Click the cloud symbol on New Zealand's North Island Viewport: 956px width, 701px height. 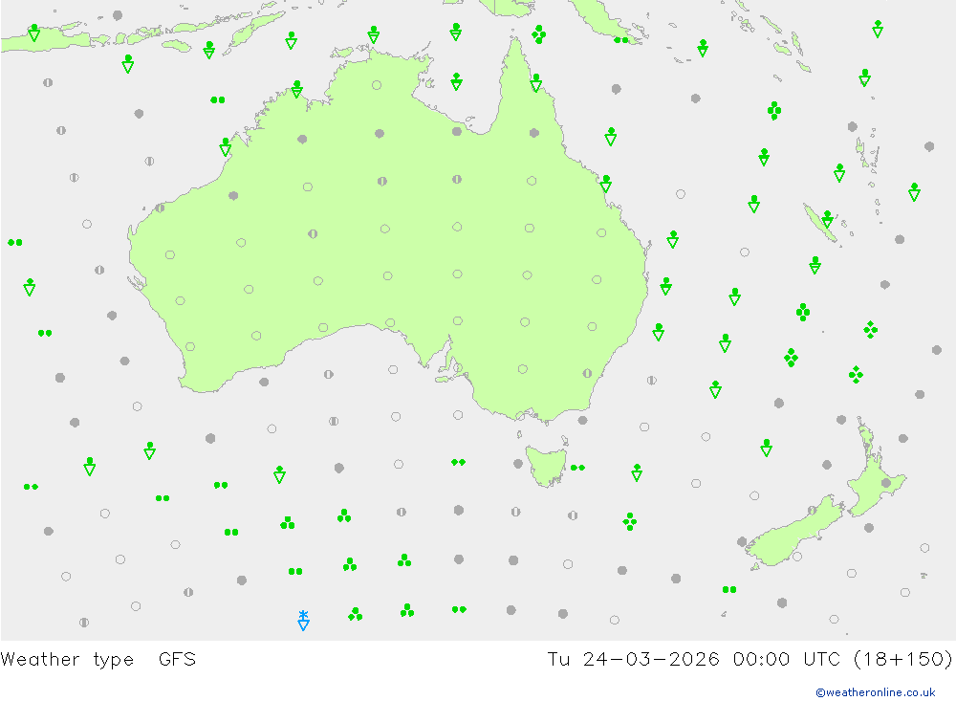point(886,483)
